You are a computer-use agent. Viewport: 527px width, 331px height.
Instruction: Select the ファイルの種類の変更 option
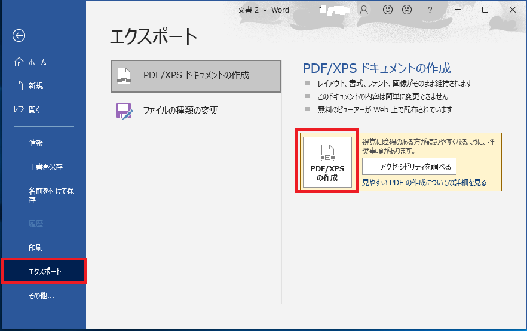coord(196,111)
